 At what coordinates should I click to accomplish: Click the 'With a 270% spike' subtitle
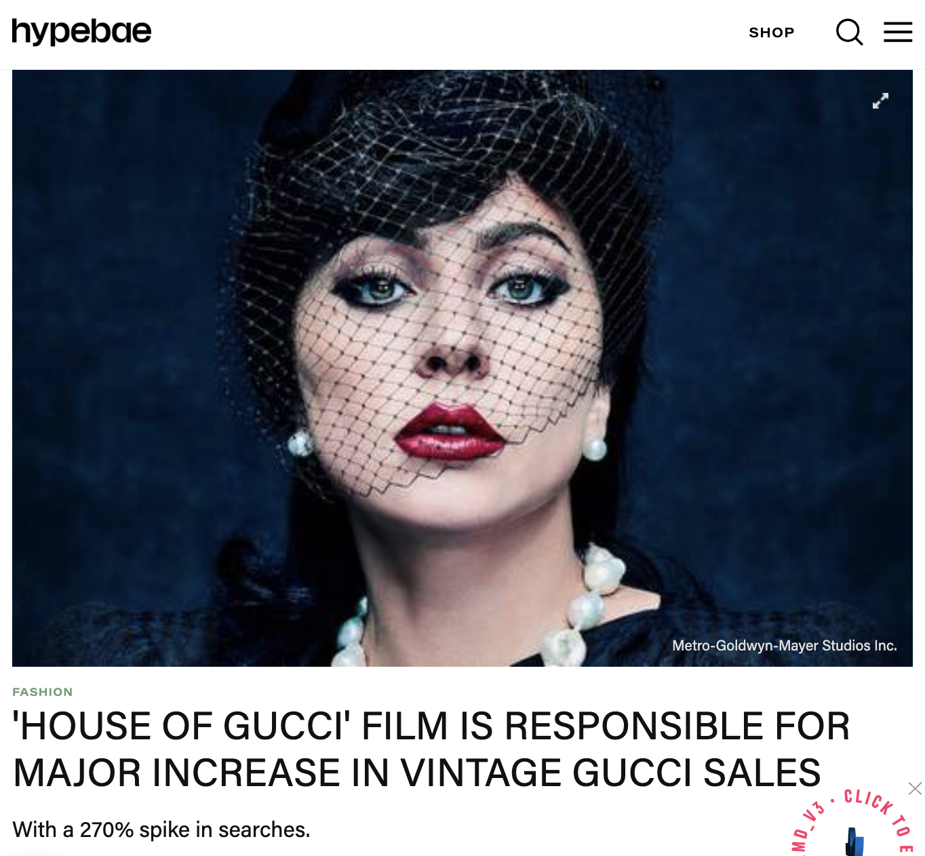[161, 830]
